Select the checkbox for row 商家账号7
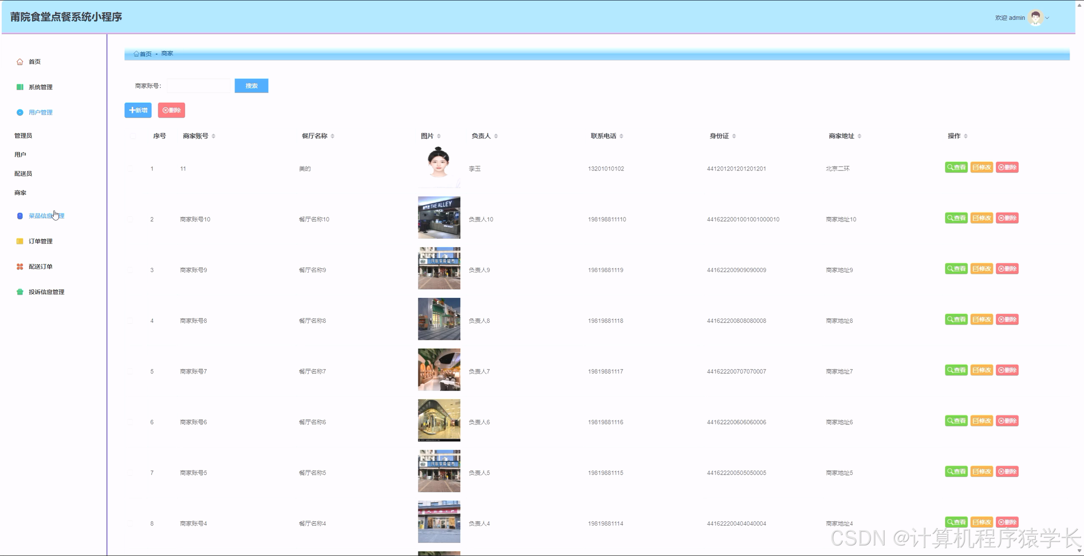The height and width of the screenshot is (556, 1084). tap(130, 372)
